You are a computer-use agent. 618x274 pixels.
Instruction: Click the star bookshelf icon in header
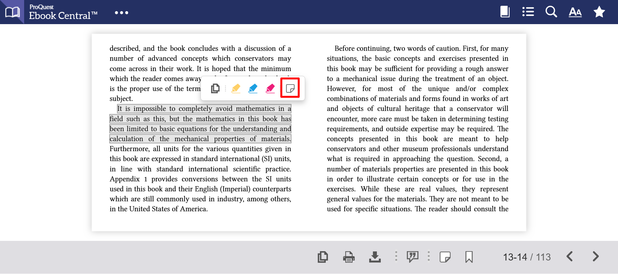click(599, 12)
